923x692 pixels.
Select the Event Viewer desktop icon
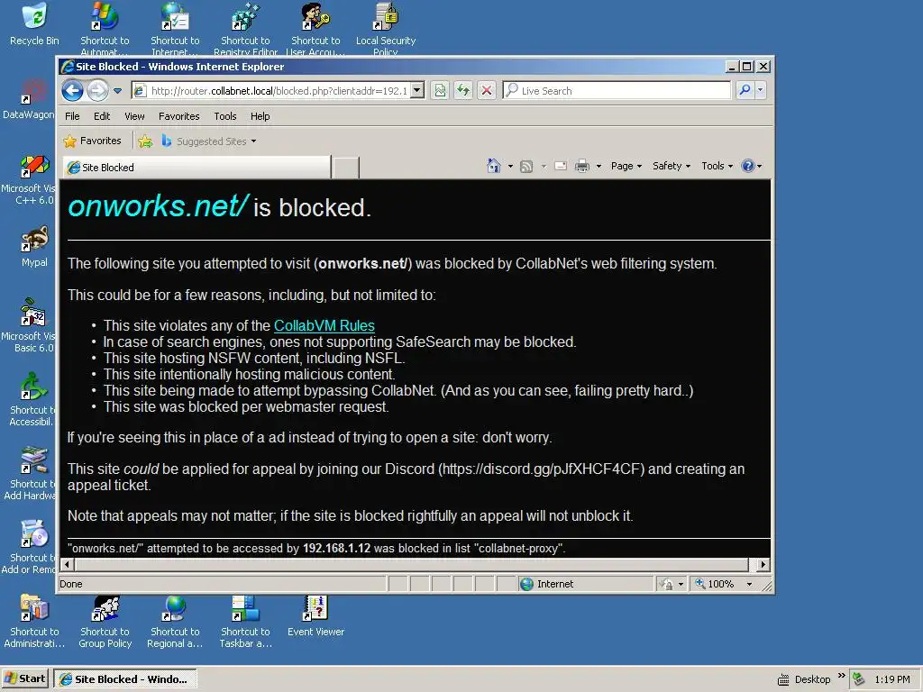315,615
